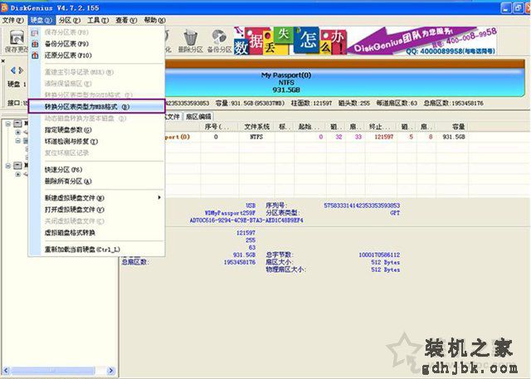
Task: Click the 文件系统 column header
Action: tap(256, 127)
